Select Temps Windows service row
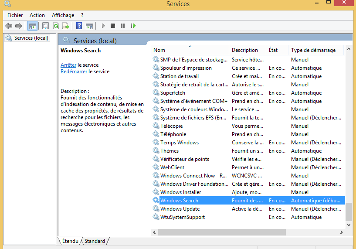This screenshot has width=356, height=249. coord(248,142)
